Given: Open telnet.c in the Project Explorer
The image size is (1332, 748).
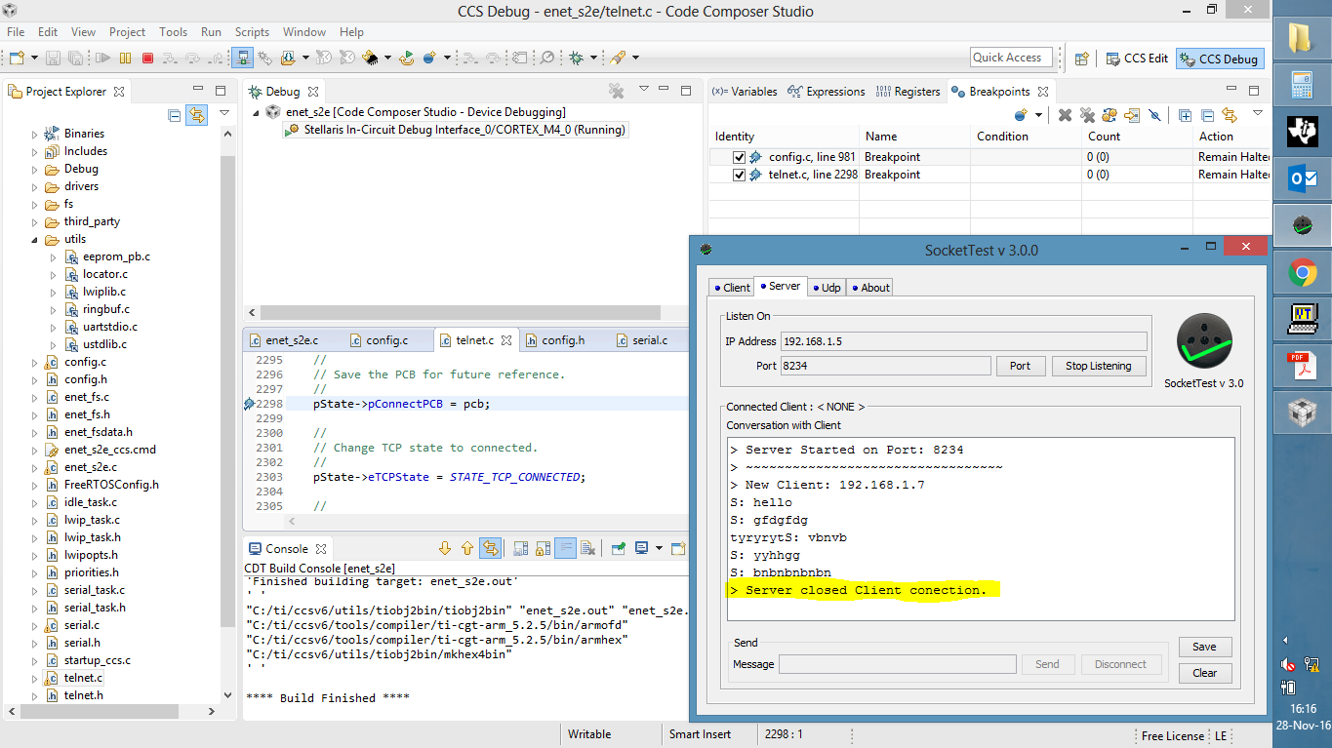Looking at the screenshot, I should click(x=83, y=678).
